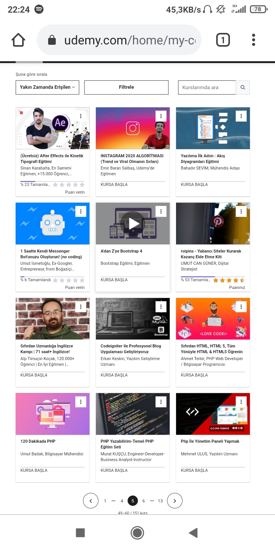Tap the udemy.com address bar

click(x=119, y=40)
